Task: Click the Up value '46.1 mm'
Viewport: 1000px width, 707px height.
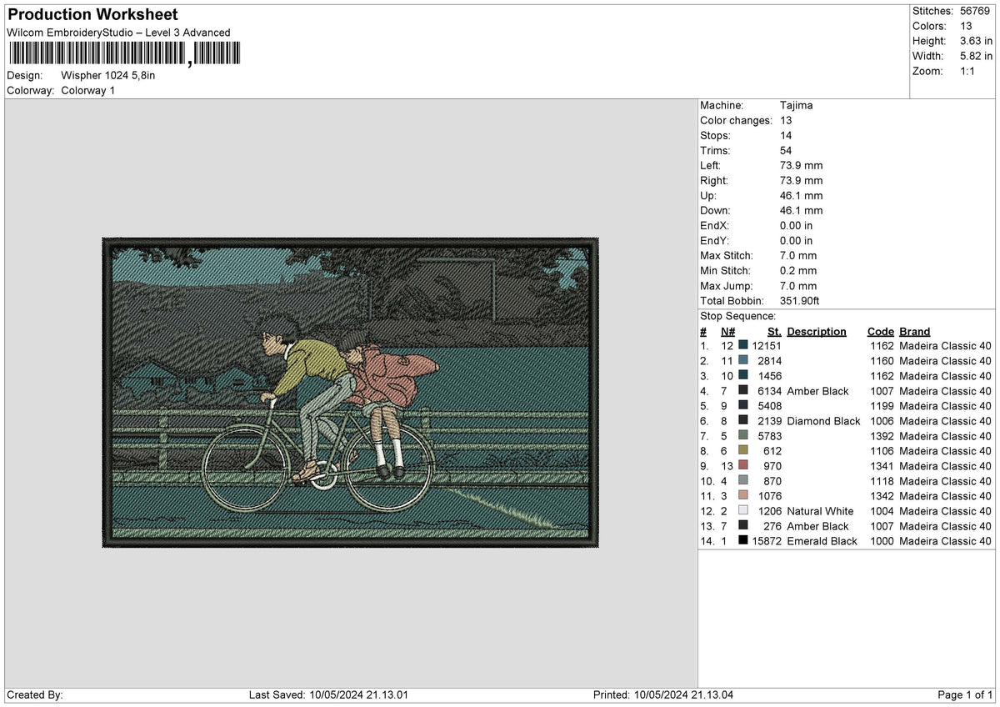Action: pyautogui.click(x=802, y=195)
